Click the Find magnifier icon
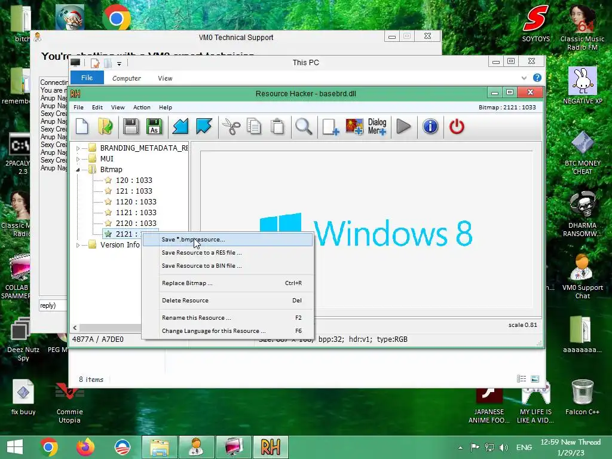The height and width of the screenshot is (459, 612). click(x=304, y=127)
